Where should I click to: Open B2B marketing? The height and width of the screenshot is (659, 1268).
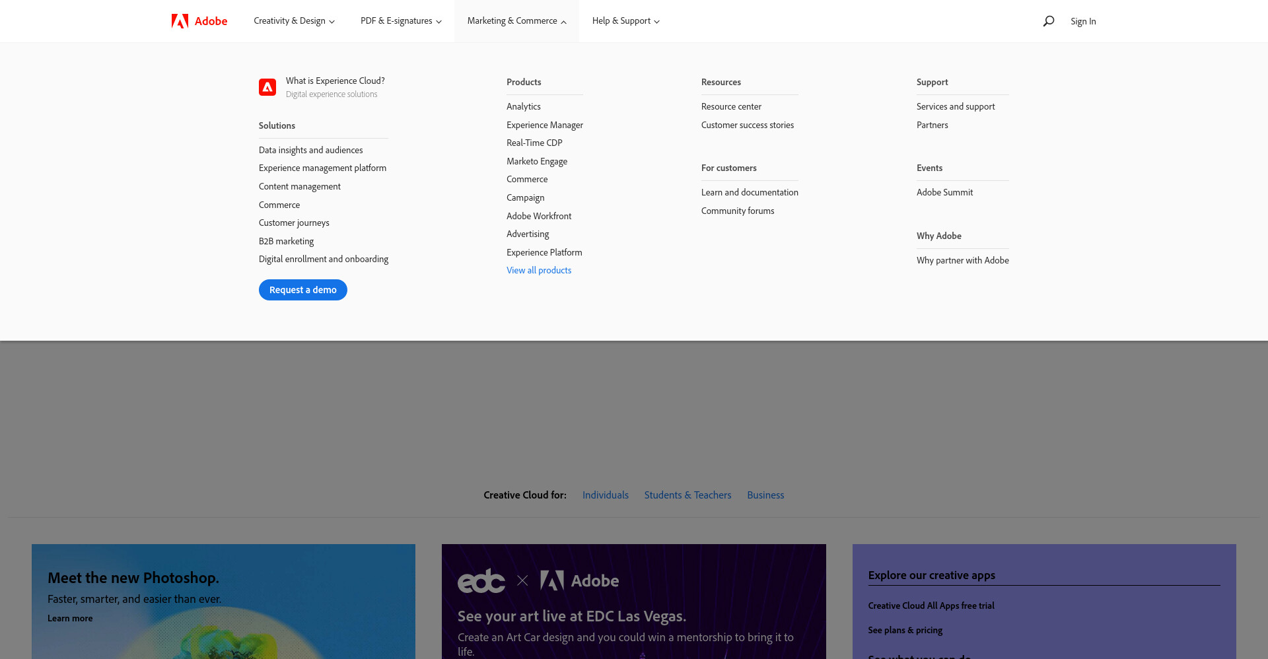pyautogui.click(x=286, y=241)
